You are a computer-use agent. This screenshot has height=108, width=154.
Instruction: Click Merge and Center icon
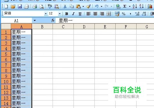(x=109, y=14)
